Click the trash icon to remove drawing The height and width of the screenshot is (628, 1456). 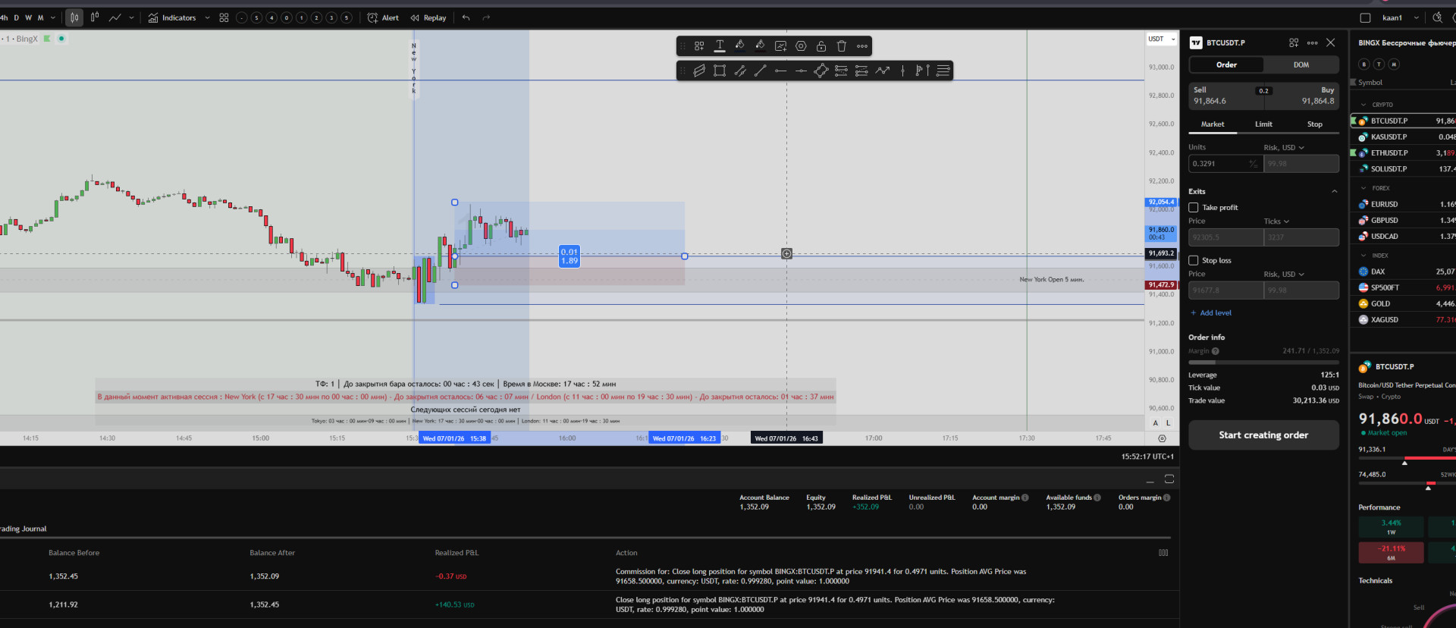(841, 46)
